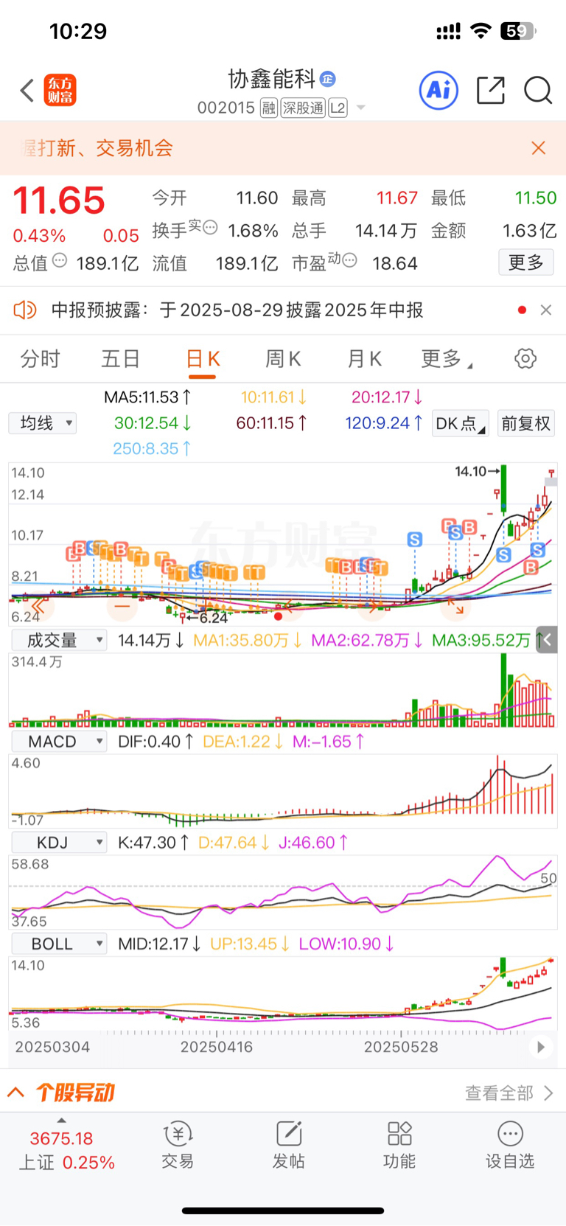The image size is (566, 1226).
Task: Open chart settings gear icon
Action: (x=525, y=359)
